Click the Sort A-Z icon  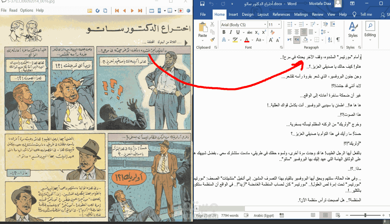pyautogui.click(x=330, y=40)
